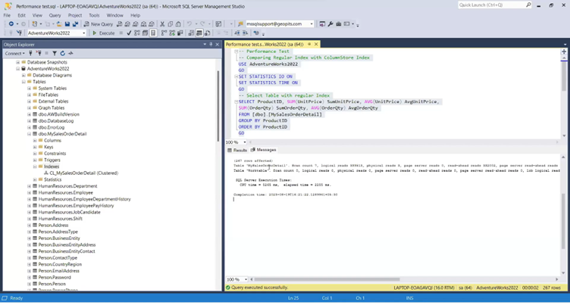This screenshot has height=305, width=570.
Task: Click the '267 rows' status bar text
Action: click(x=552, y=288)
